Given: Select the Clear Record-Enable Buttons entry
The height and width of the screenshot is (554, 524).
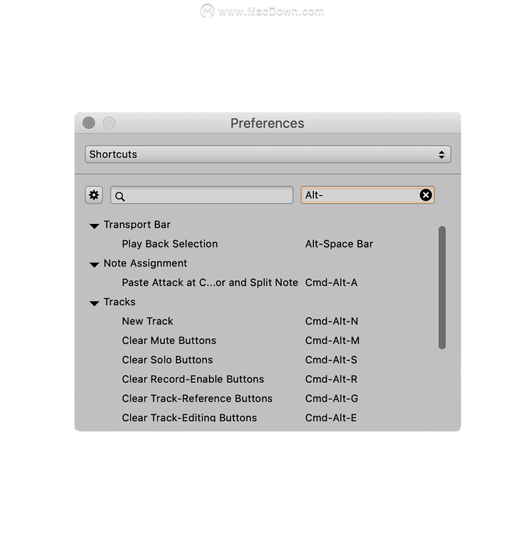Looking at the screenshot, I should click(x=193, y=379).
